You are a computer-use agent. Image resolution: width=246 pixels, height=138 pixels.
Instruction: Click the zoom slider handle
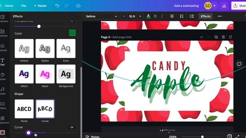pos(203,137)
